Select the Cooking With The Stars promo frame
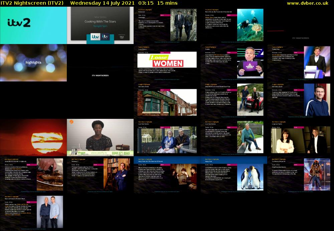The width and height of the screenshot is (334, 231). 100,25
